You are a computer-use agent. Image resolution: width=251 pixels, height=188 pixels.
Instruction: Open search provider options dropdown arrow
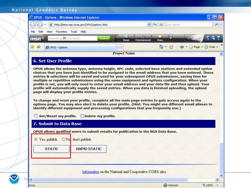[221, 25]
